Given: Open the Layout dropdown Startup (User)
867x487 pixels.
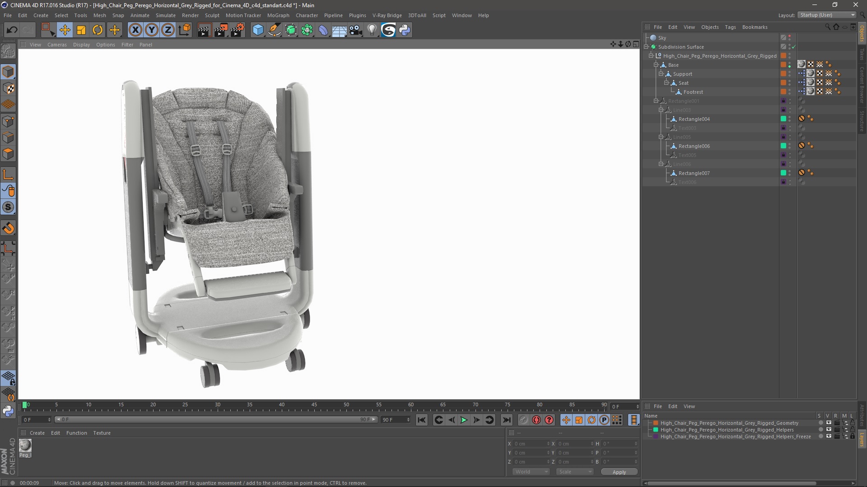Looking at the screenshot, I should tap(827, 15).
